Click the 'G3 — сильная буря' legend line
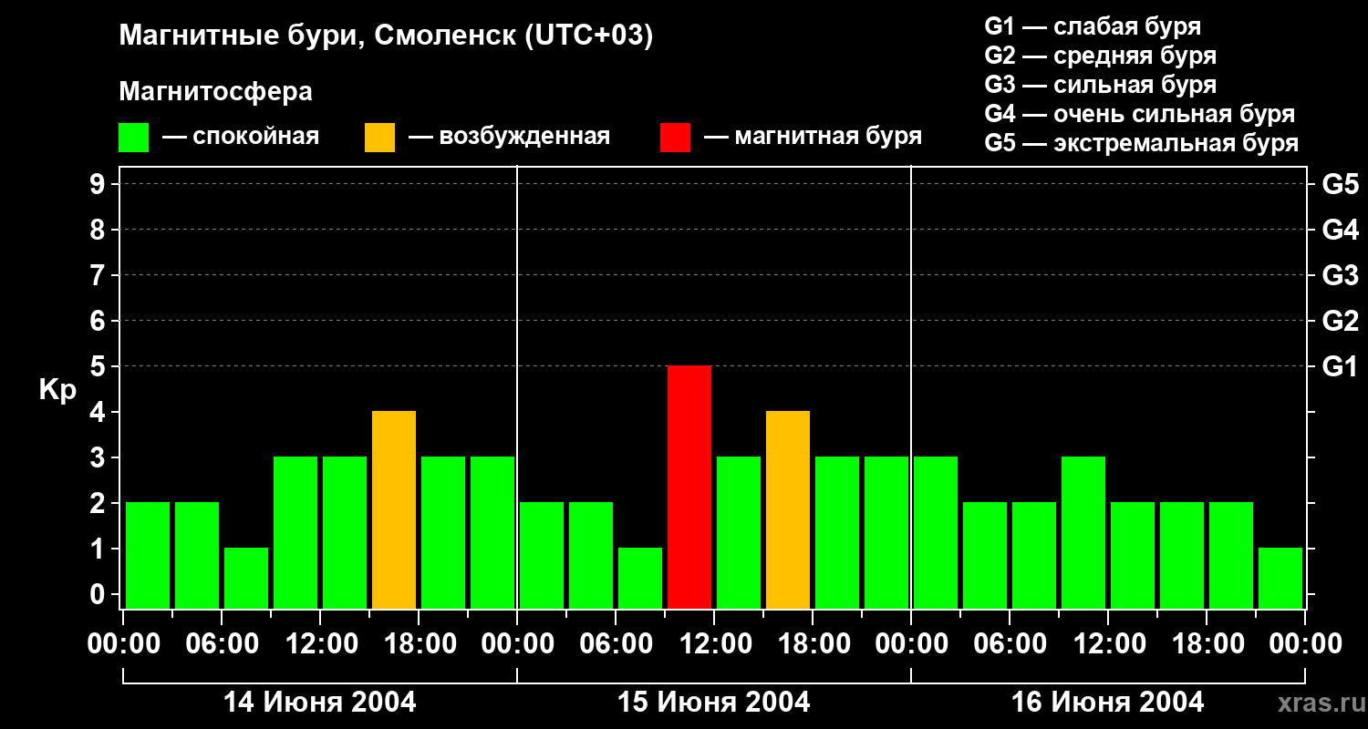The width and height of the screenshot is (1368, 729). tap(1101, 85)
